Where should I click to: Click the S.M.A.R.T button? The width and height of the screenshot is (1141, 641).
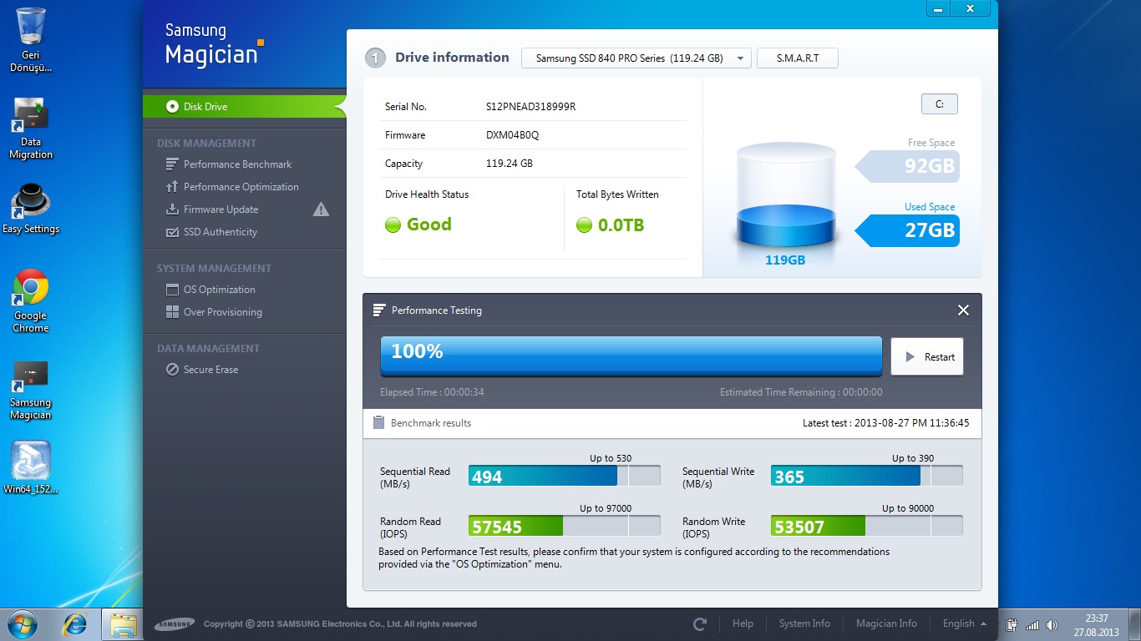tap(797, 58)
